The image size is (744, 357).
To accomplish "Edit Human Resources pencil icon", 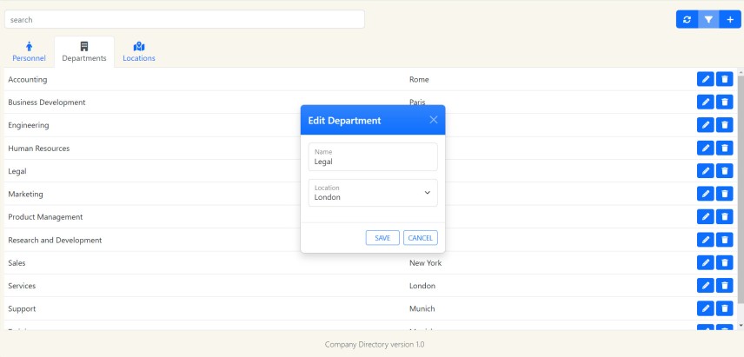I will [x=705, y=148].
